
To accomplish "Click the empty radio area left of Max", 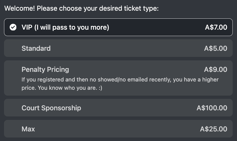I will (13, 129).
